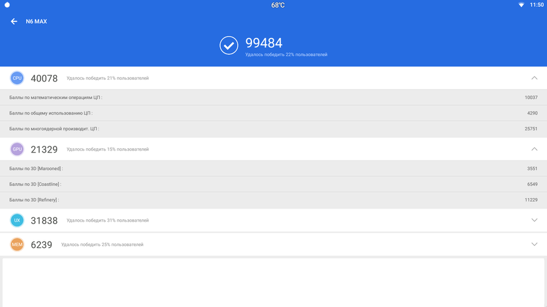Click the UX 31% users beaten text

click(107, 220)
